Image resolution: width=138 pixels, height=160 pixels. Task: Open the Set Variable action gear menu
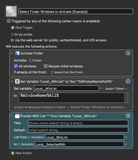[x=128, y=81]
